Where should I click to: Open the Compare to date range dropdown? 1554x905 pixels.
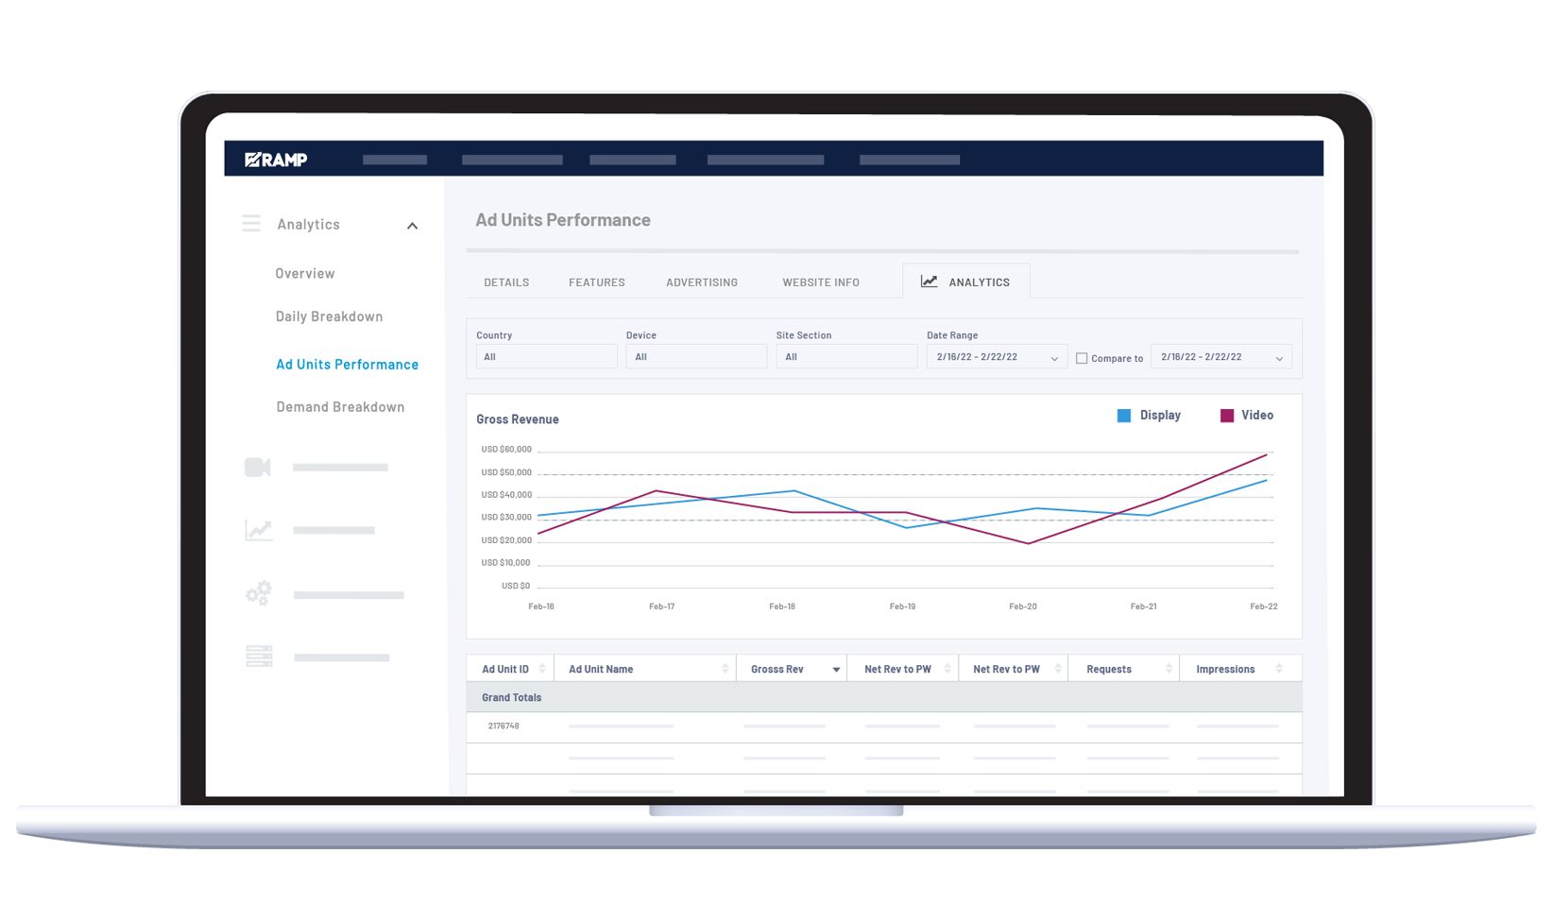pos(1221,357)
